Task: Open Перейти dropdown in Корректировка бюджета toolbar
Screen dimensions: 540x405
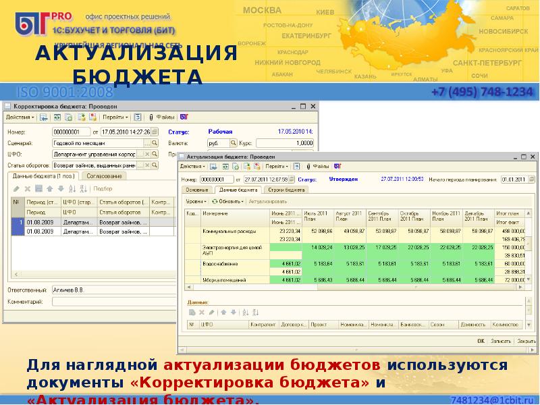Action: 116,117
